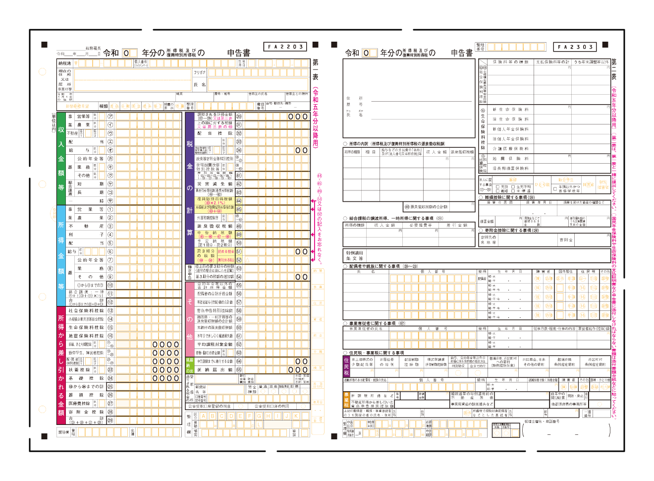Click amount field for ㉘ 寄附金控除
The image size is (654, 481).
pyautogui.click(x=148, y=412)
